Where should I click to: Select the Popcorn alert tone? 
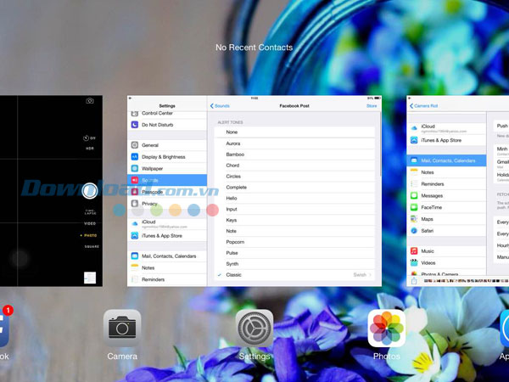pyautogui.click(x=236, y=242)
